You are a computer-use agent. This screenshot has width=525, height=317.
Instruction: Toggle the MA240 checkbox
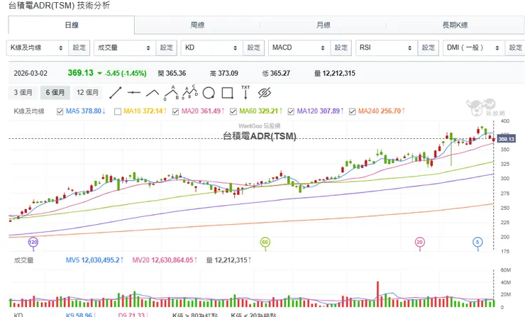click(x=352, y=111)
